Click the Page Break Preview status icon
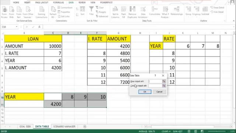This screenshot has width=236, height=133. pyautogui.click(x=202, y=132)
